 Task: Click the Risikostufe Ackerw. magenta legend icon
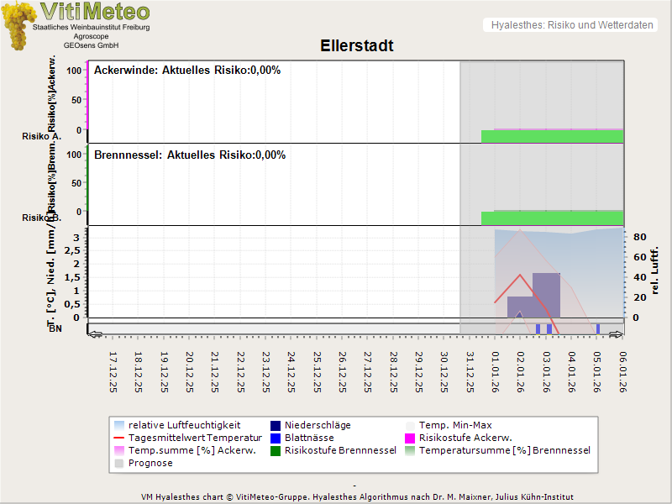[411, 438]
